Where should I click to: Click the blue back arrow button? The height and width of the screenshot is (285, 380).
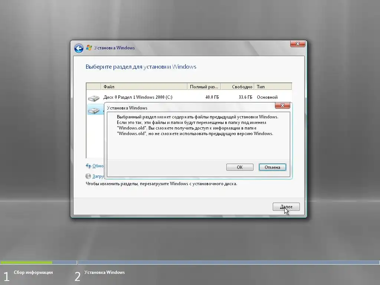(x=79, y=48)
